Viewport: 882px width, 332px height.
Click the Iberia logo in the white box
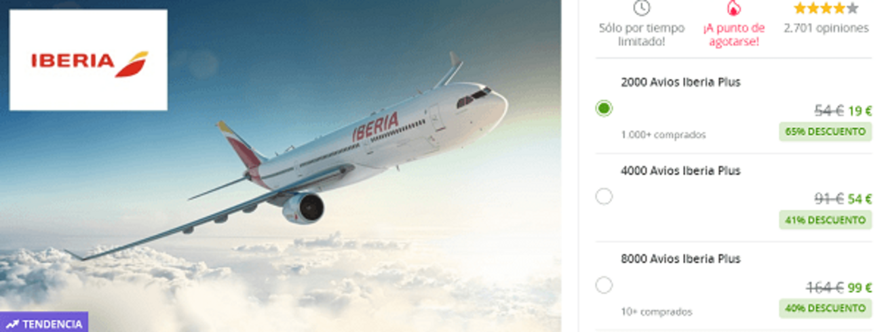click(88, 60)
